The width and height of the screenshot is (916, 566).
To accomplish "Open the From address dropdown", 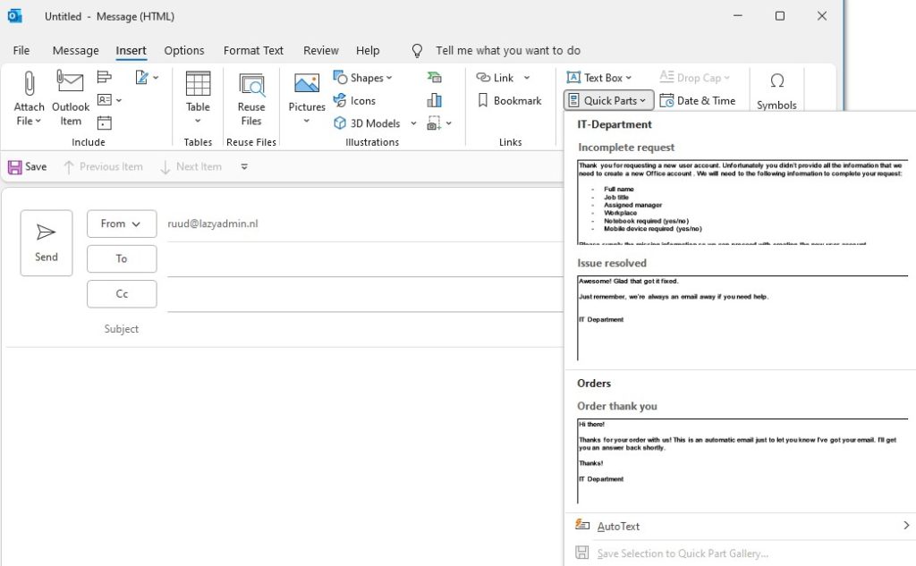I will 121,224.
